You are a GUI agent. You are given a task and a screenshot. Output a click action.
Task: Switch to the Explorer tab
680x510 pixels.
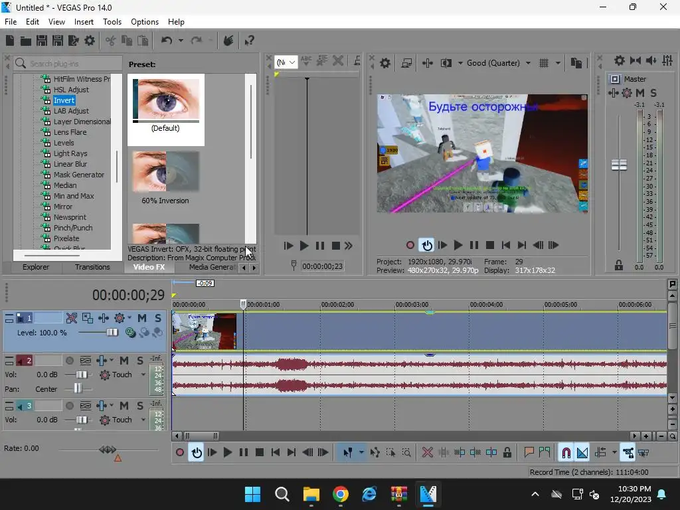click(x=36, y=267)
